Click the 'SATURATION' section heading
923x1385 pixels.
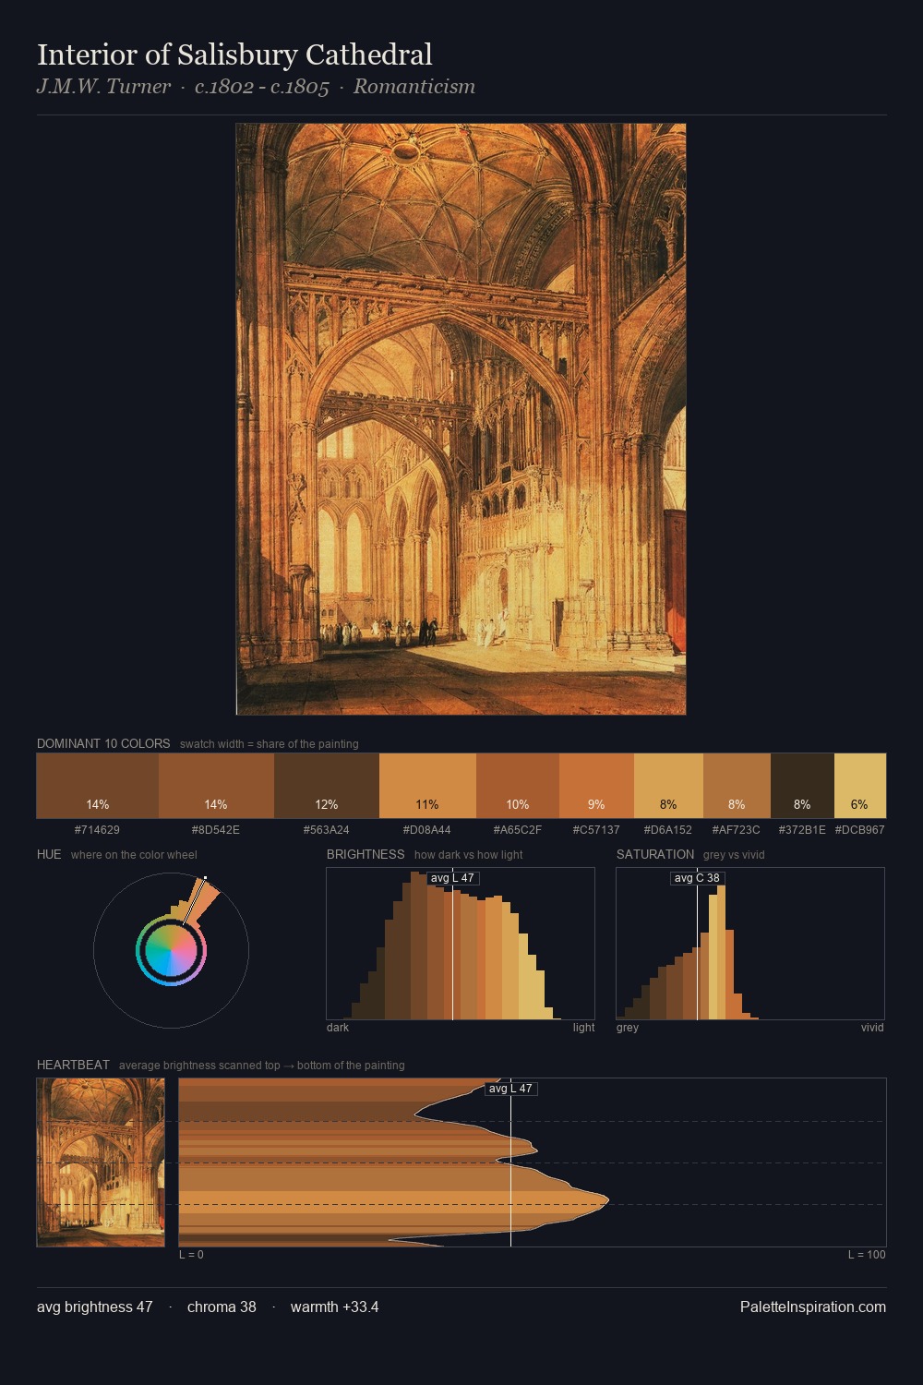(x=655, y=854)
